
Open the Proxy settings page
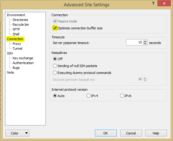tap(17, 44)
